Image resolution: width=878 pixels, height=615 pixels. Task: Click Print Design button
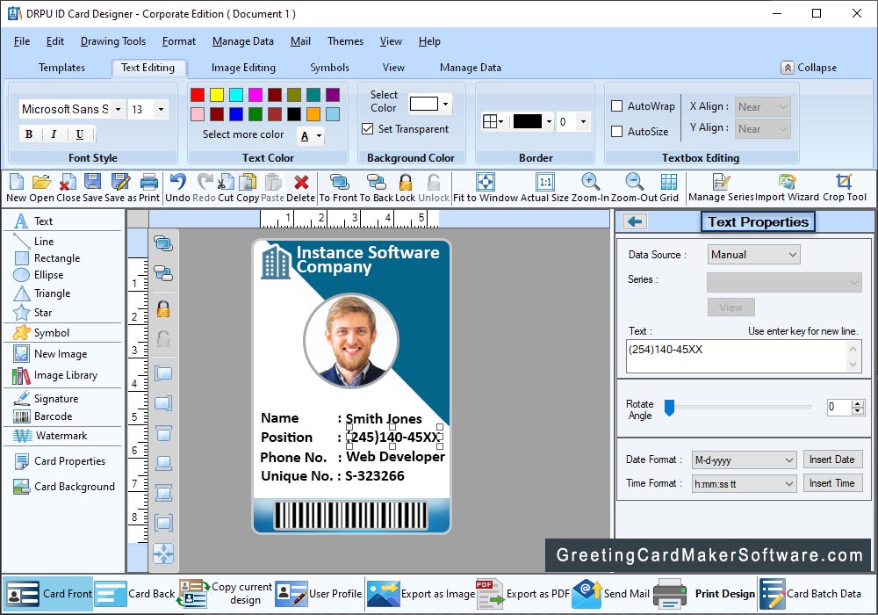pyautogui.click(x=704, y=594)
